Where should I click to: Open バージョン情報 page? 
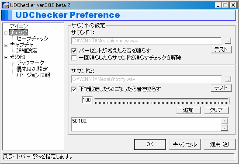click(x=33, y=75)
